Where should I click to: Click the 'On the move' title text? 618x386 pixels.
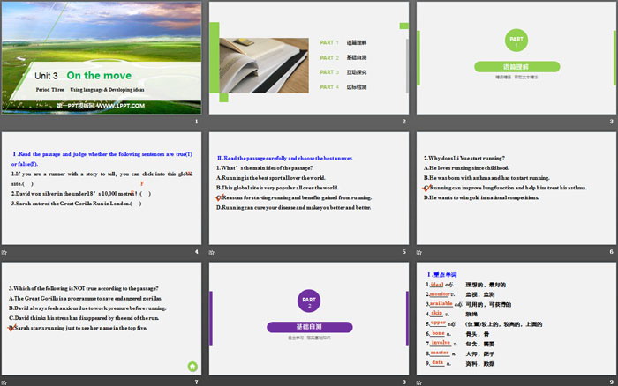[x=99, y=76]
